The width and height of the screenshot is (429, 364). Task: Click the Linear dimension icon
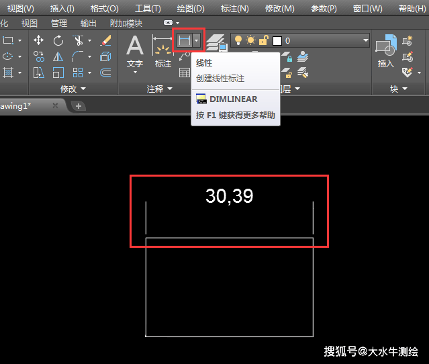coord(183,41)
